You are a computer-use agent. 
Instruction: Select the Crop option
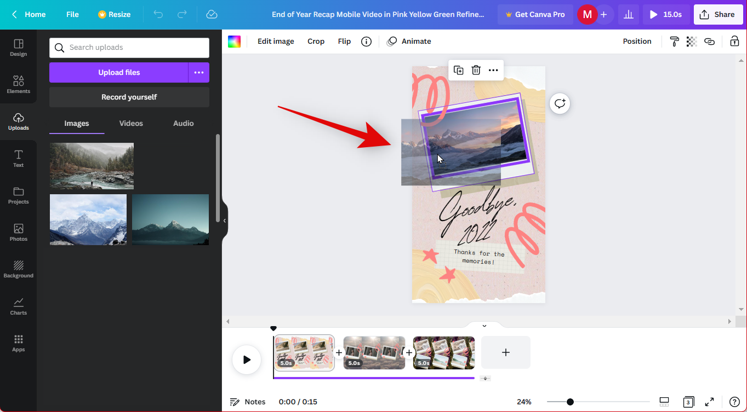(316, 42)
